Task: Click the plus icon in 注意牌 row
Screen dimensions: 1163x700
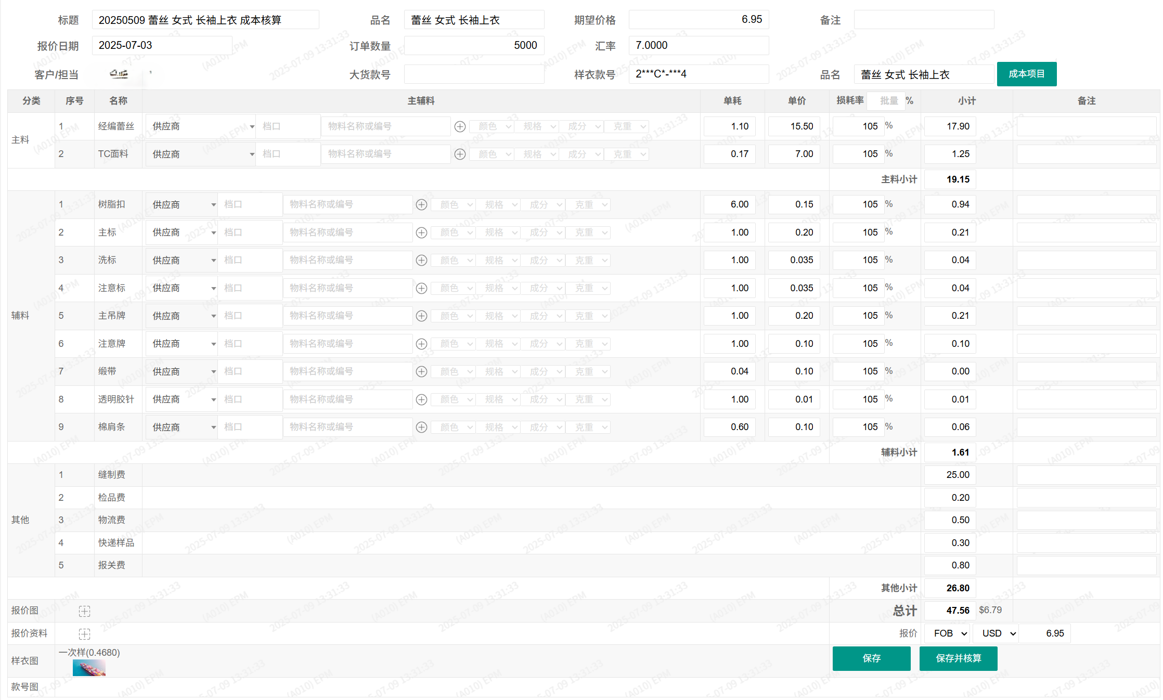Action: click(421, 344)
